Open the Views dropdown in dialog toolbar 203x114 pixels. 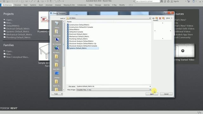(x=169, y=18)
